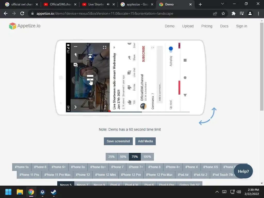Click the Save screenshot button

coord(118,141)
